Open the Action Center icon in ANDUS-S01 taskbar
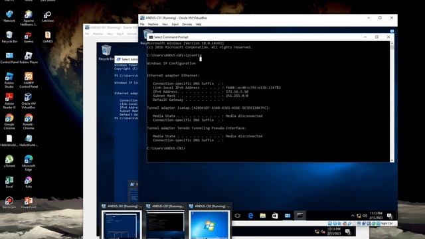This screenshot has height=239, width=425. pos(348,232)
